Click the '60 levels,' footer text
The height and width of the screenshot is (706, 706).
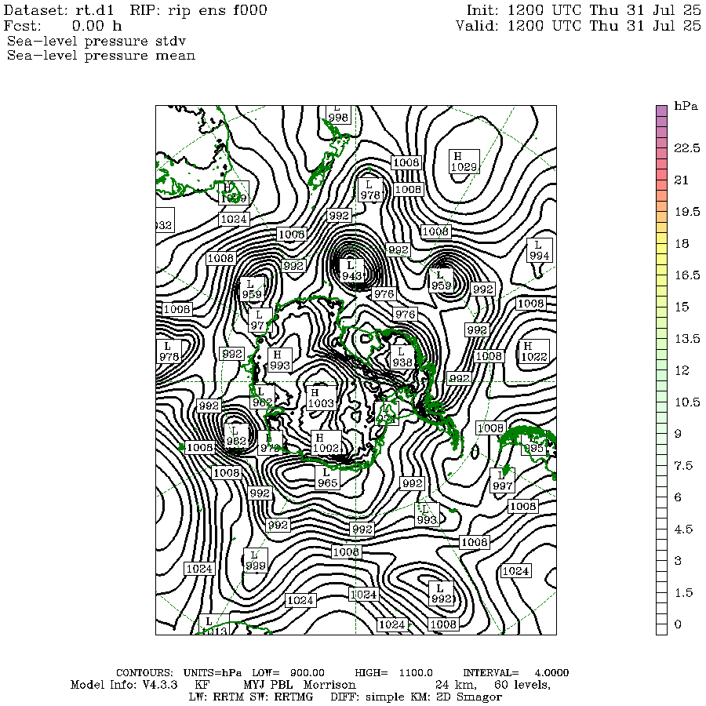522,686
